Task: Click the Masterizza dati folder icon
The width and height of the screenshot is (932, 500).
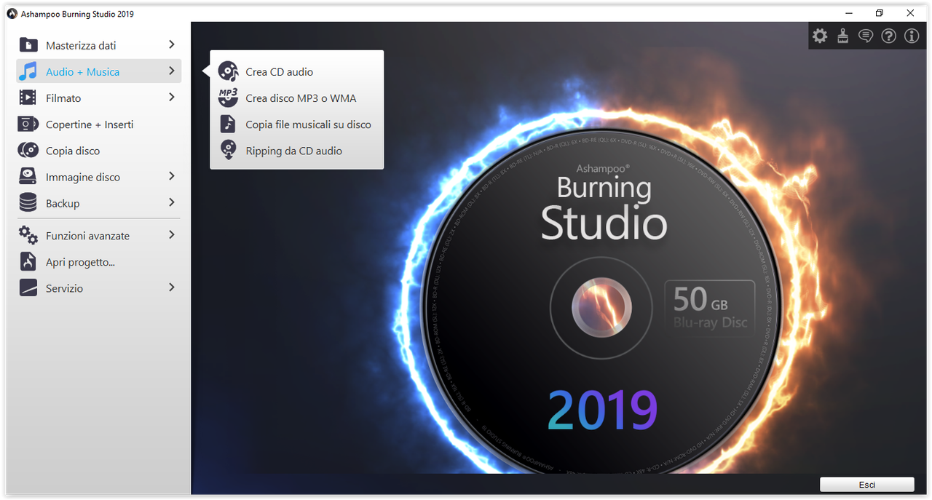Action: pos(28,45)
